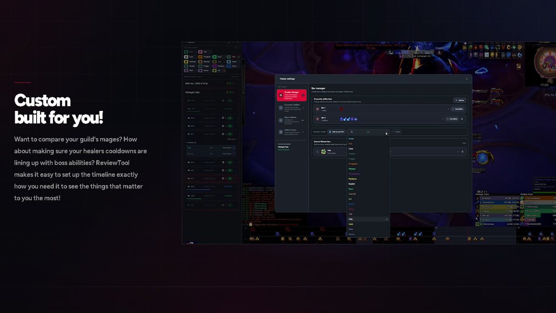Open the Ability Presets settings section
This screenshot has height=313, width=556.
coord(291,133)
